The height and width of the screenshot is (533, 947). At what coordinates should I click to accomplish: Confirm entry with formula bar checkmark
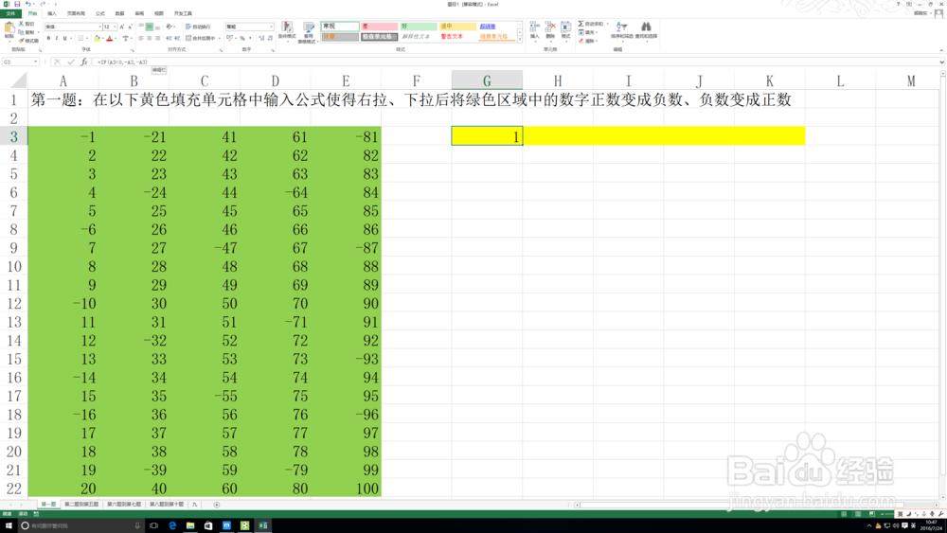pos(71,62)
